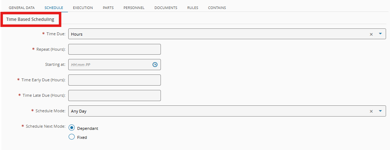390x150 pixels.
Task: Click the Time Late Due (Hours) field
Action: (x=115, y=95)
